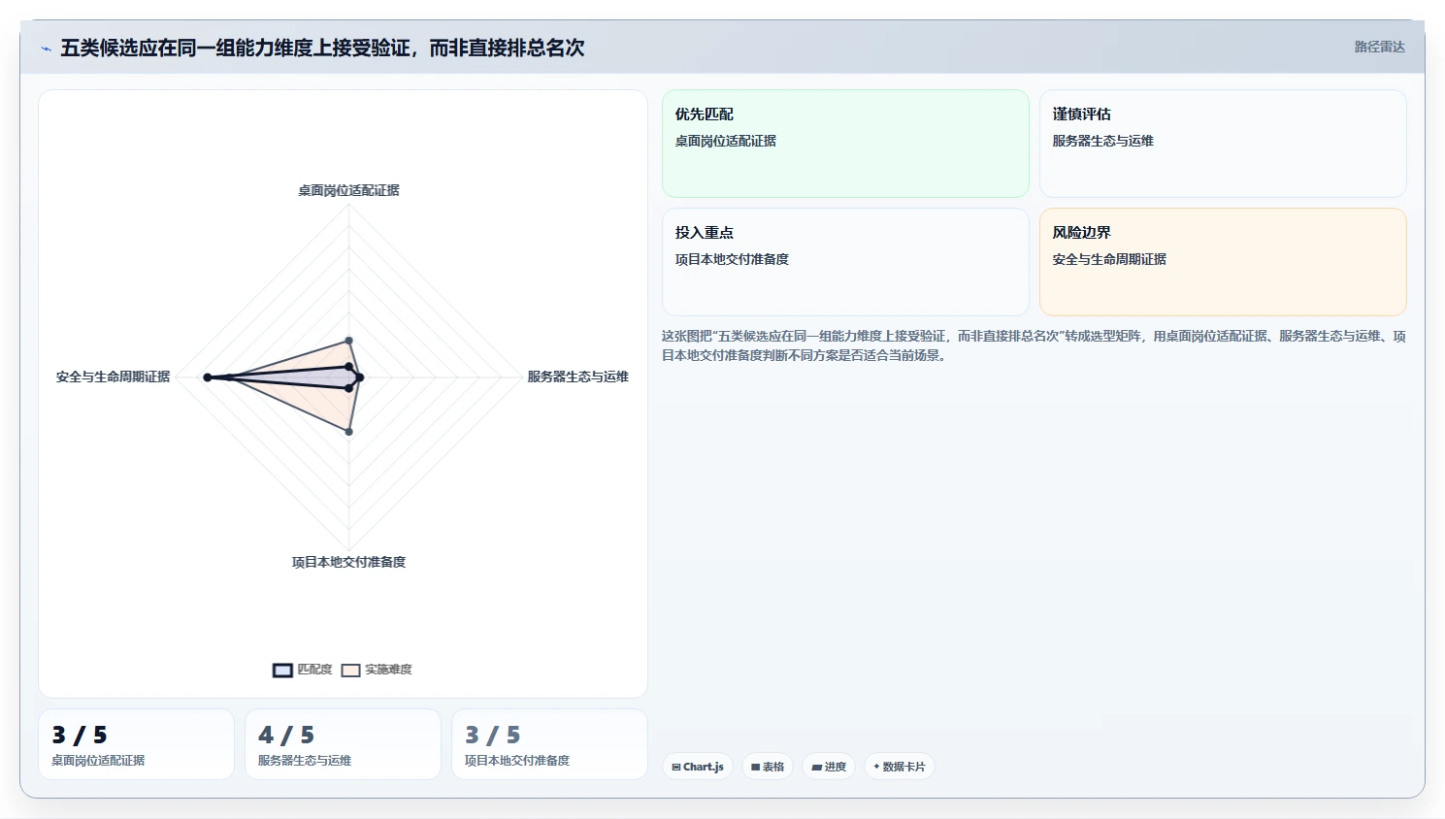Viewport: 1445px width, 819px height.
Task: Select the description paragraph starting 这张图把
Action: point(1034,345)
